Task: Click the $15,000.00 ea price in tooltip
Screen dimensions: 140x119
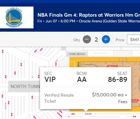Action: pos(108,95)
